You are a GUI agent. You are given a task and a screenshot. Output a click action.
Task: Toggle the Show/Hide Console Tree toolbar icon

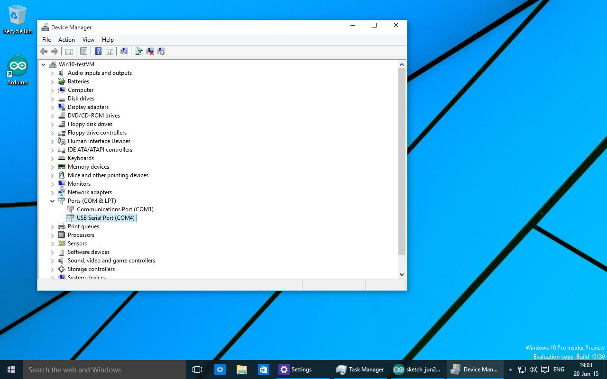click(69, 51)
